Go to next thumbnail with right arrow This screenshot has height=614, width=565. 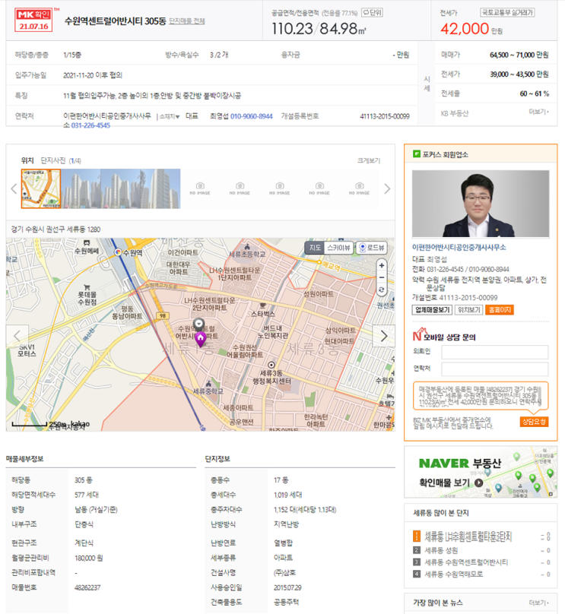point(387,188)
